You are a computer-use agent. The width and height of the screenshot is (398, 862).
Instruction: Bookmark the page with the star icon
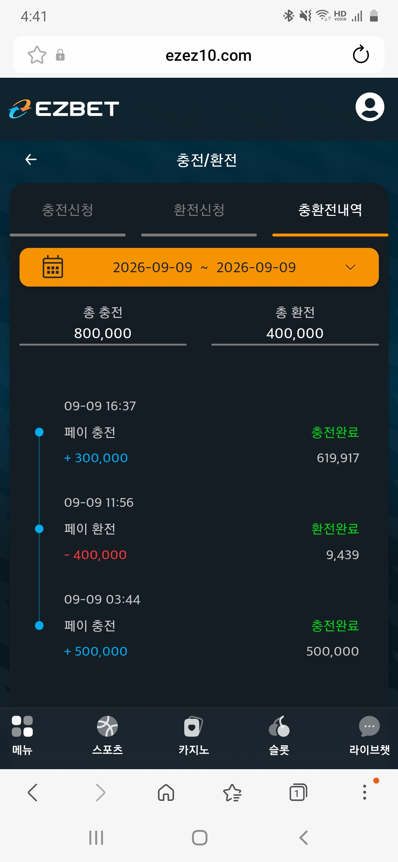coord(37,55)
